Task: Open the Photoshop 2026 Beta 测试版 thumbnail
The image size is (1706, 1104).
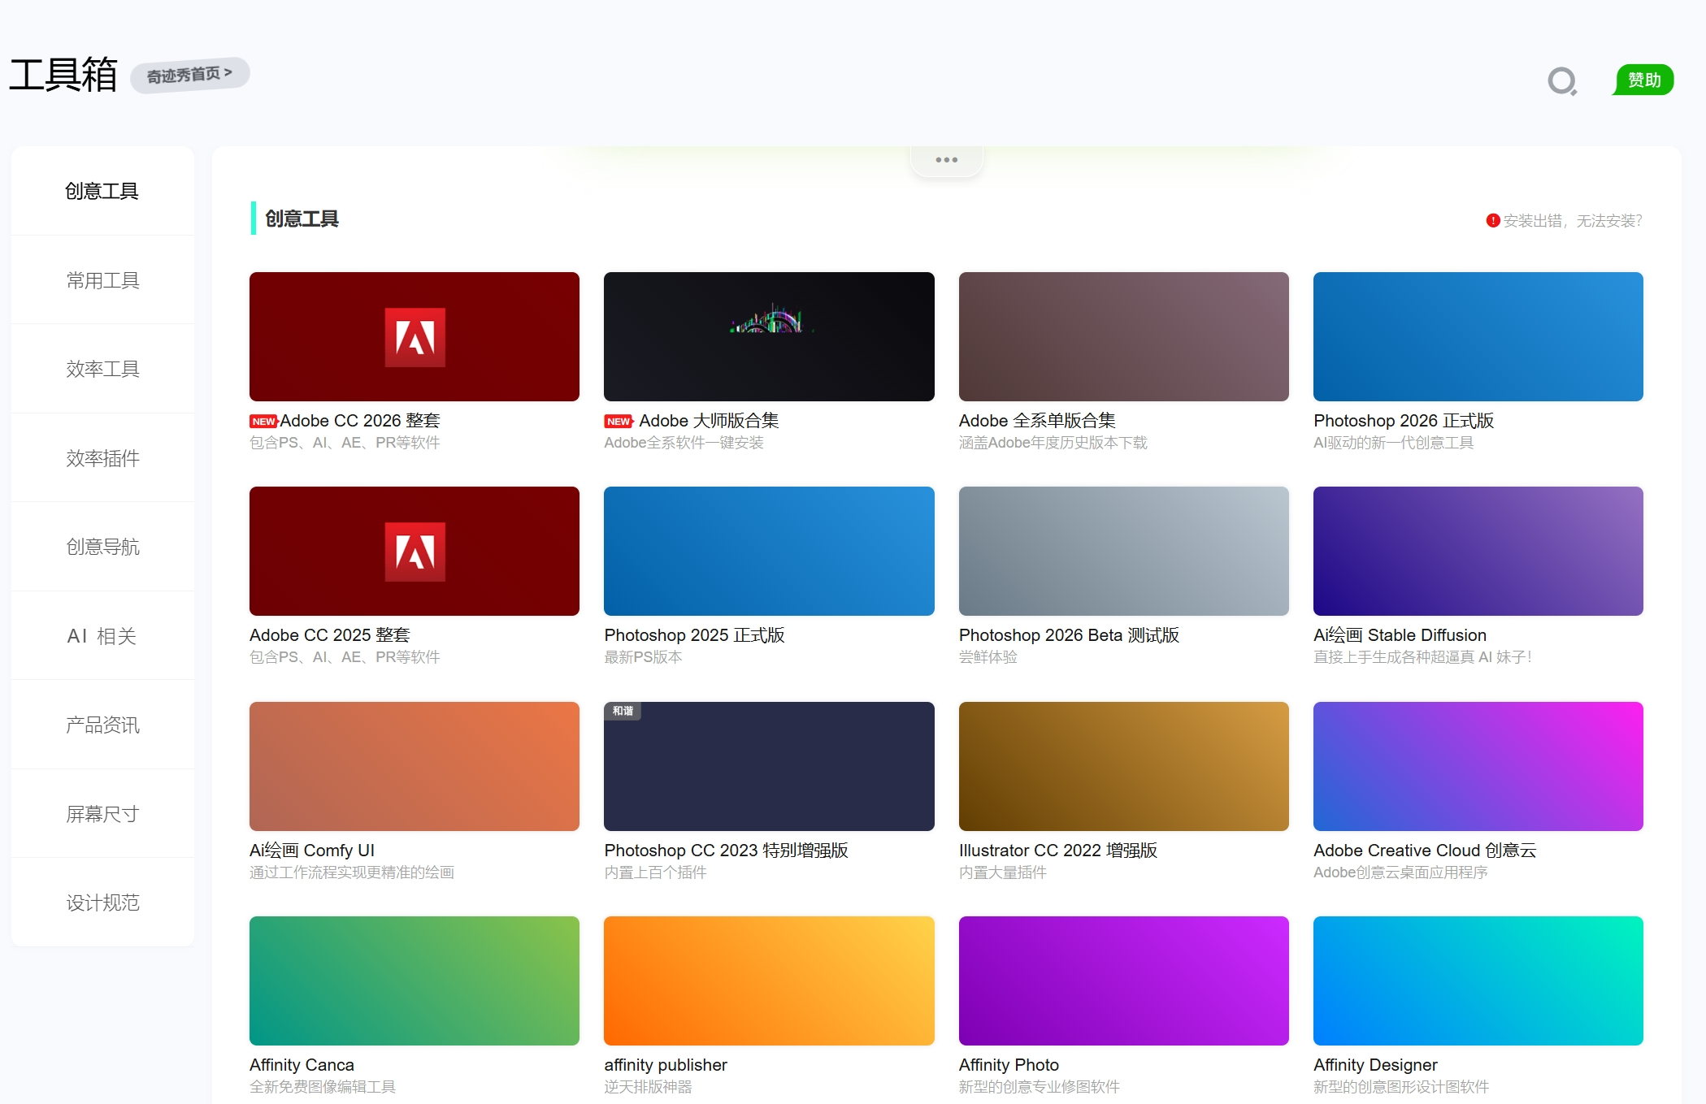Action: point(1124,551)
